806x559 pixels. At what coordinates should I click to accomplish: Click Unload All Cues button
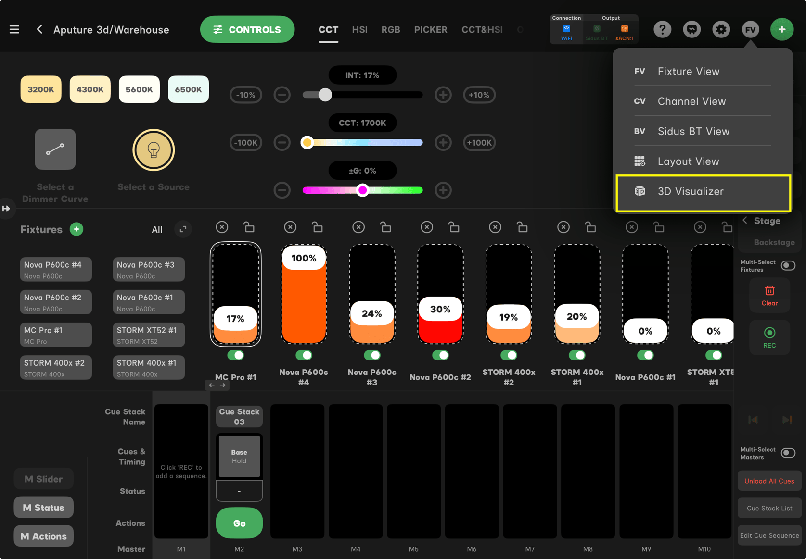click(x=769, y=481)
